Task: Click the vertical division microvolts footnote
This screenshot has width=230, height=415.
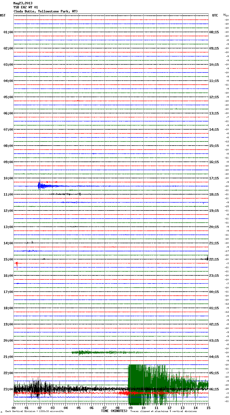Action: coord(34,411)
